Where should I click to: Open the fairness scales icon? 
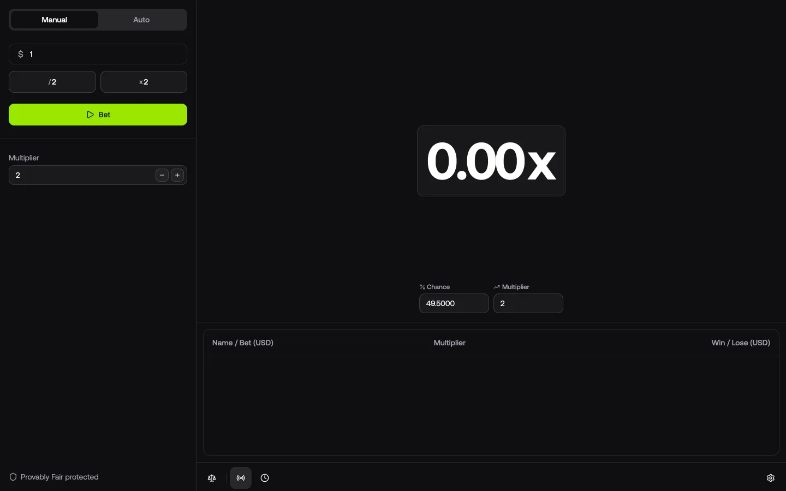212,478
